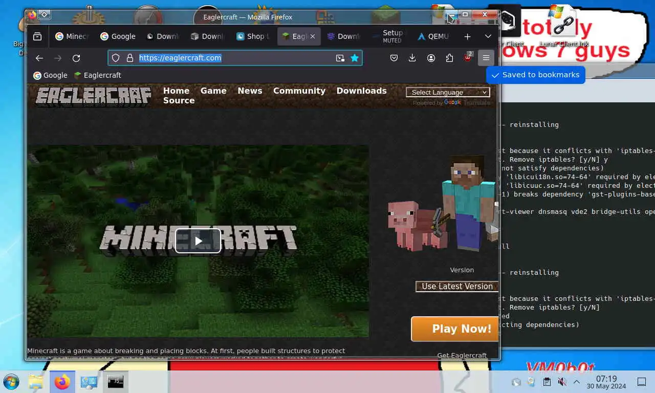Open the Windows Start button
The image size is (655, 393).
(x=11, y=382)
